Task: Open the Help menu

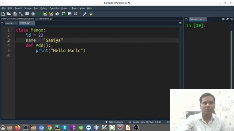Action: [89, 8]
